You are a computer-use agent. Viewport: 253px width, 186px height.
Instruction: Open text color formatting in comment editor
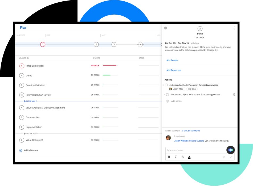[x=189, y=157]
